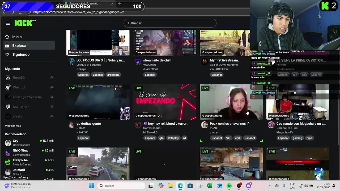Open Outlook from taskbar

point(219,186)
